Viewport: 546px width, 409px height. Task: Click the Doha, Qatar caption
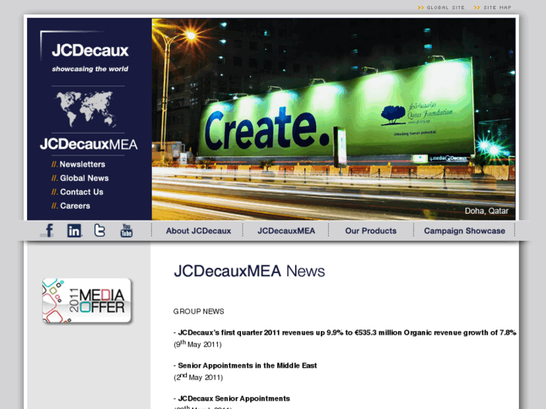487,211
